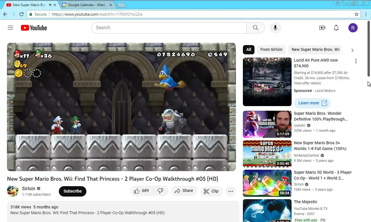Go back with browser back arrow
Image resolution: width=371 pixels, height=222 pixels.
[x=5, y=14]
